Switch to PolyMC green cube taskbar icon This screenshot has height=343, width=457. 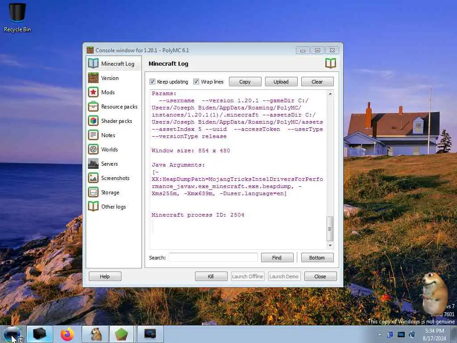pos(121,334)
